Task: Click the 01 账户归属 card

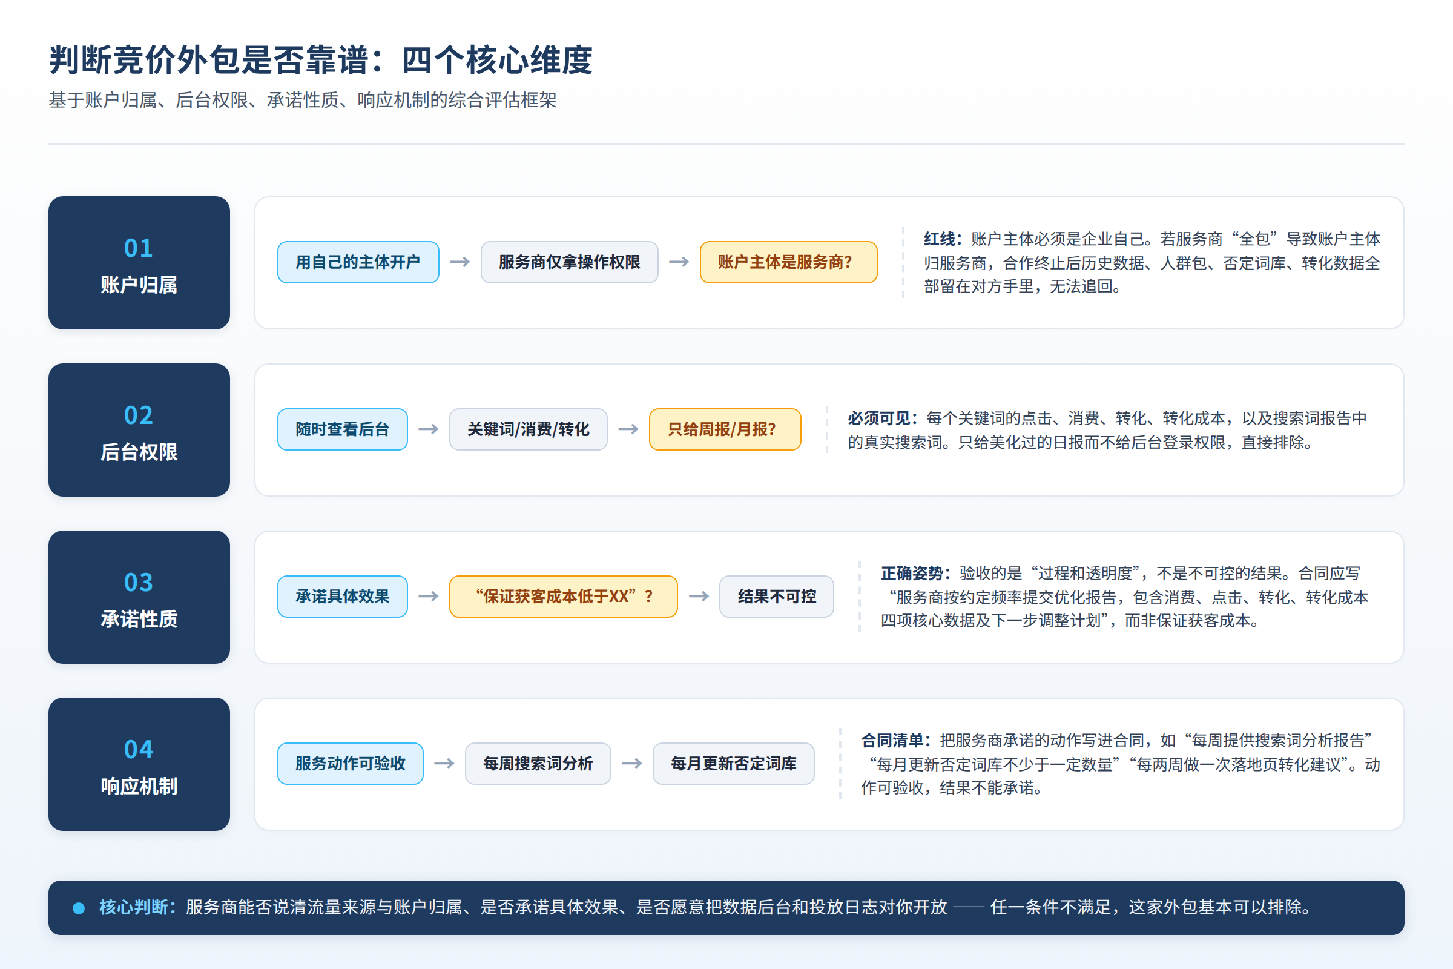Action: pos(139,263)
